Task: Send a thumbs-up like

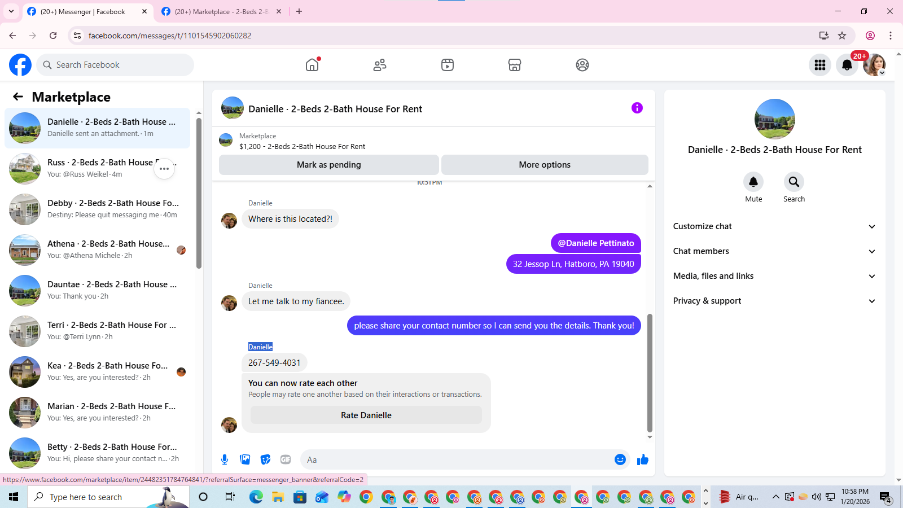Action: coord(643,459)
